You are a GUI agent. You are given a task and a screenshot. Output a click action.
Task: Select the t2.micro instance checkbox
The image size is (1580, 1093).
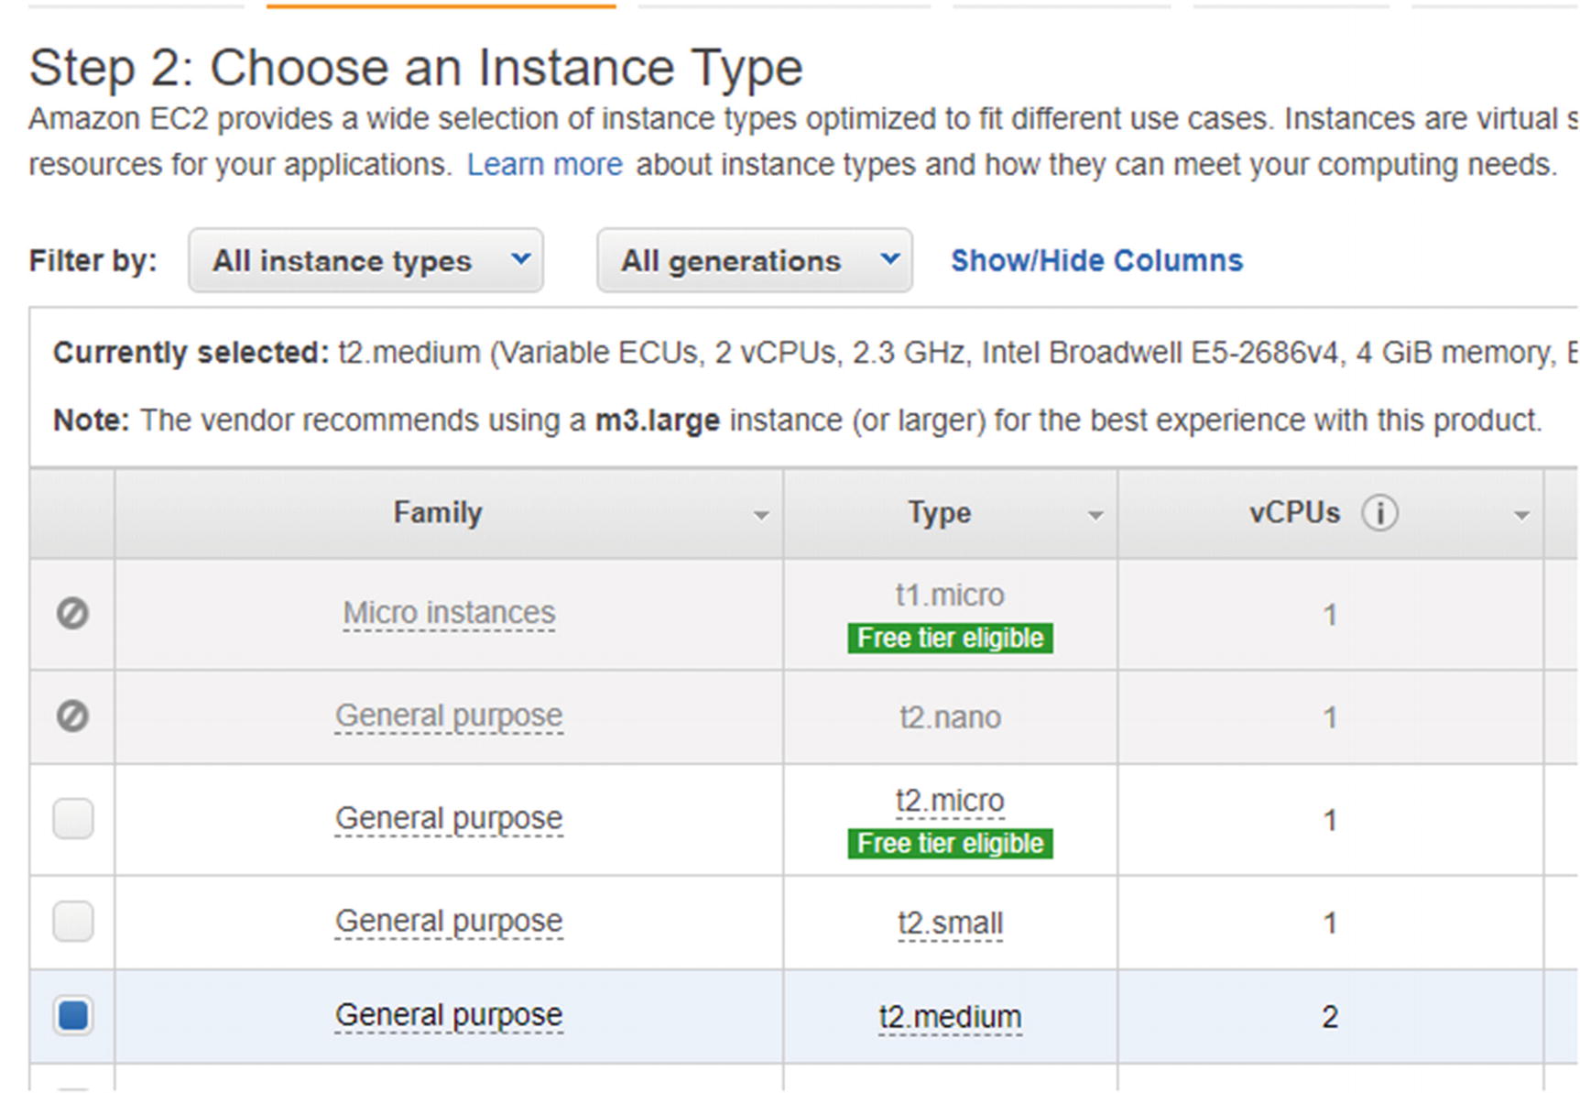[73, 818]
